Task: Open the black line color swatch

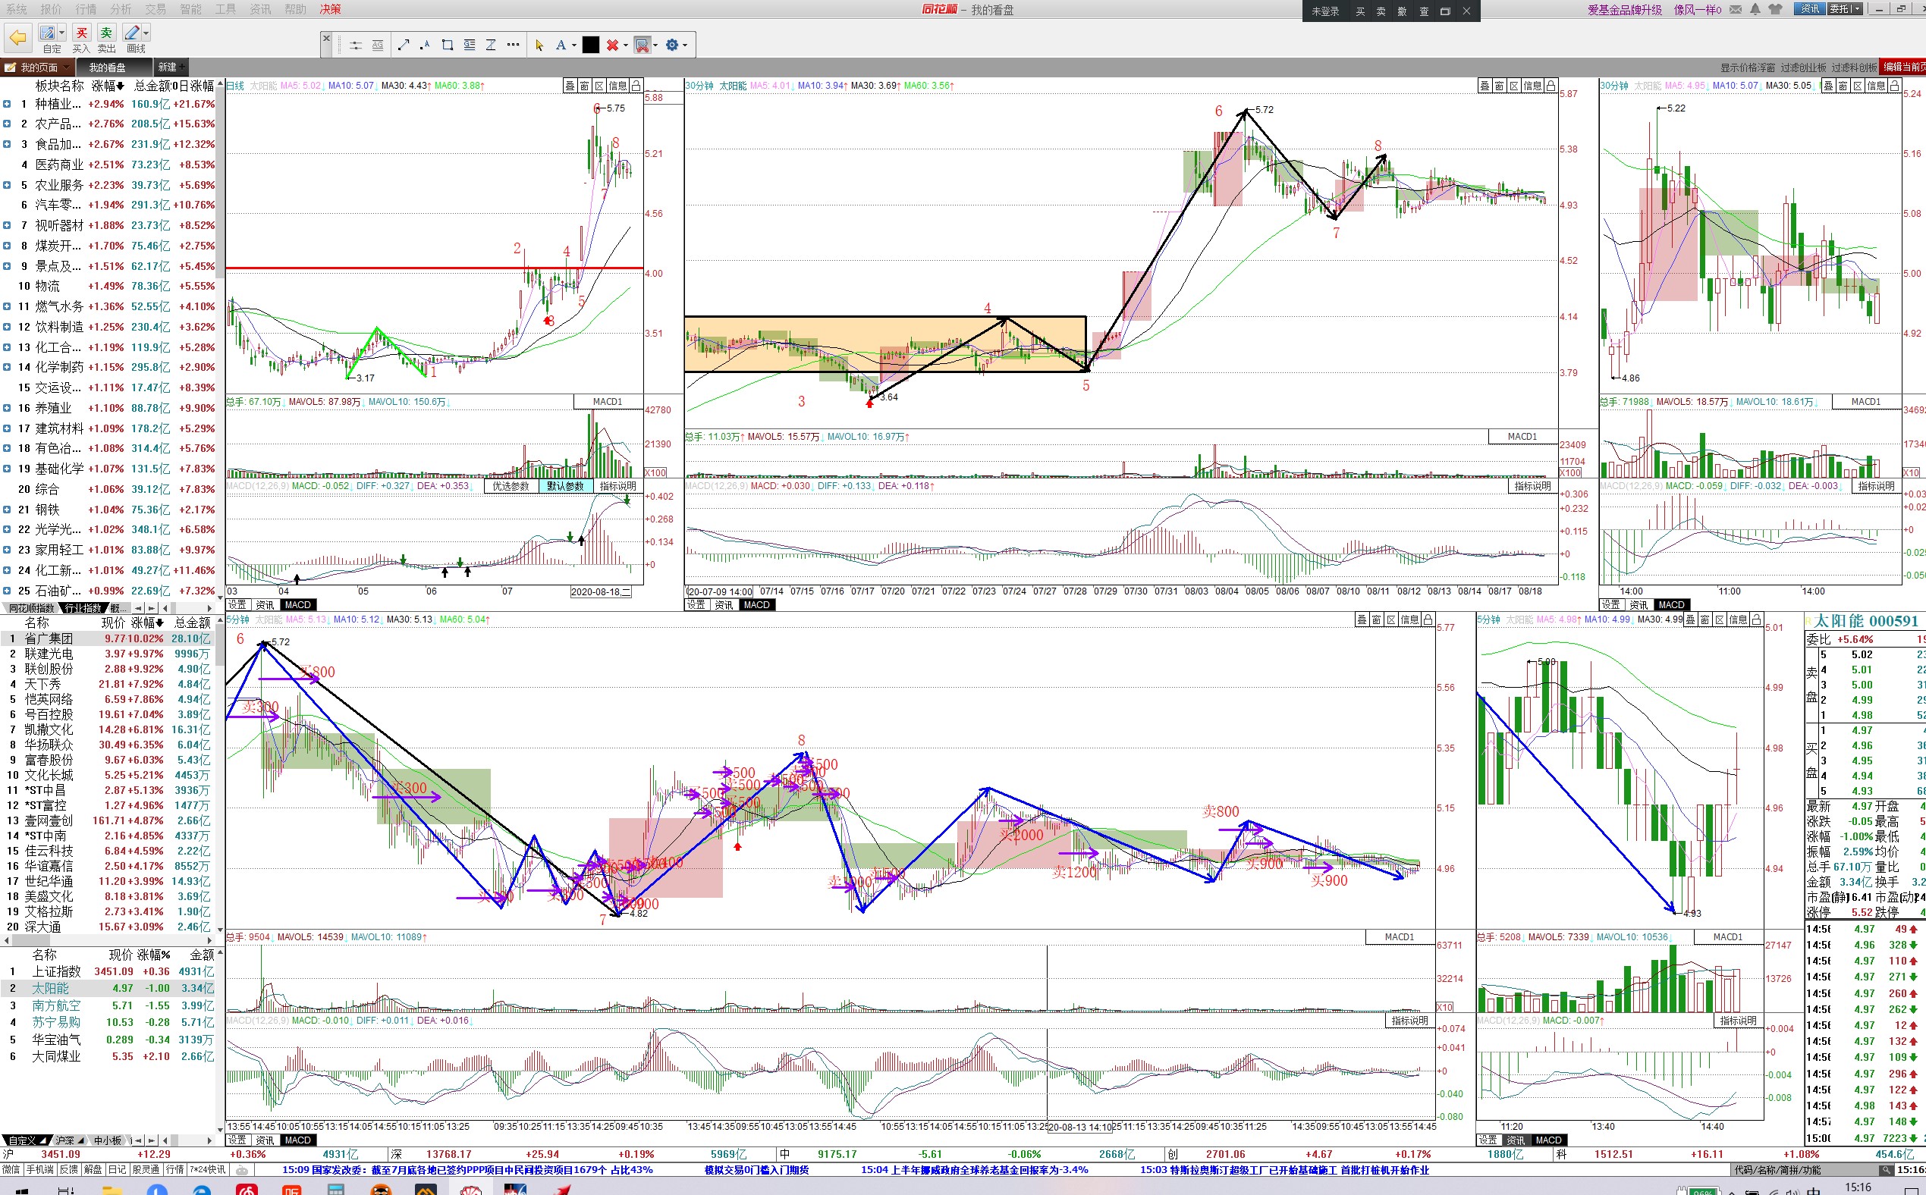Action: pyautogui.click(x=591, y=45)
